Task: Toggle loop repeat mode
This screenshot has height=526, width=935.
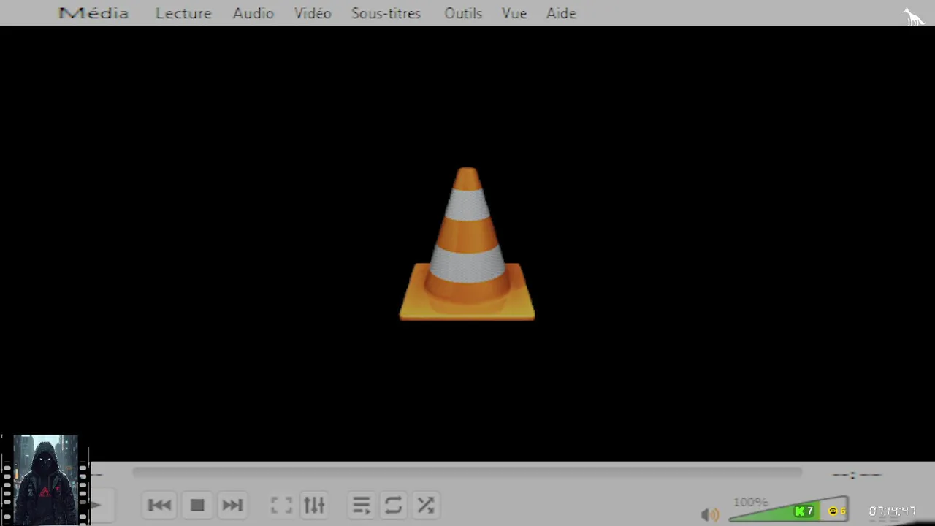Action: (x=394, y=505)
